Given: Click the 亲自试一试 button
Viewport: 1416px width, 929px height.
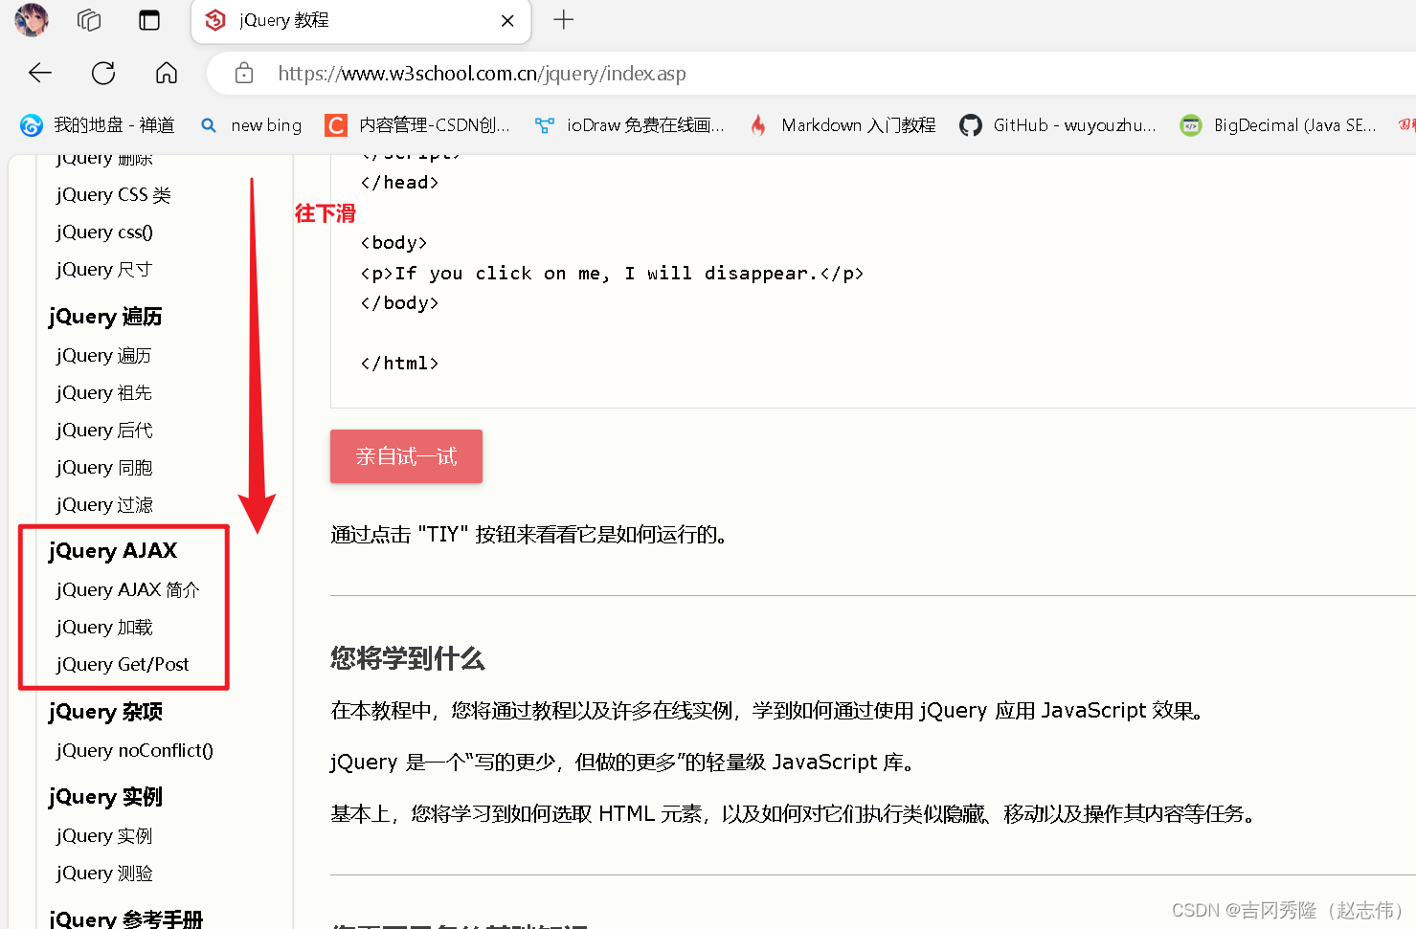Looking at the screenshot, I should tap(406, 456).
